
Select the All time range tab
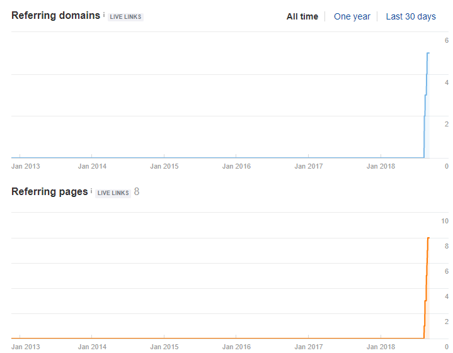click(x=302, y=16)
